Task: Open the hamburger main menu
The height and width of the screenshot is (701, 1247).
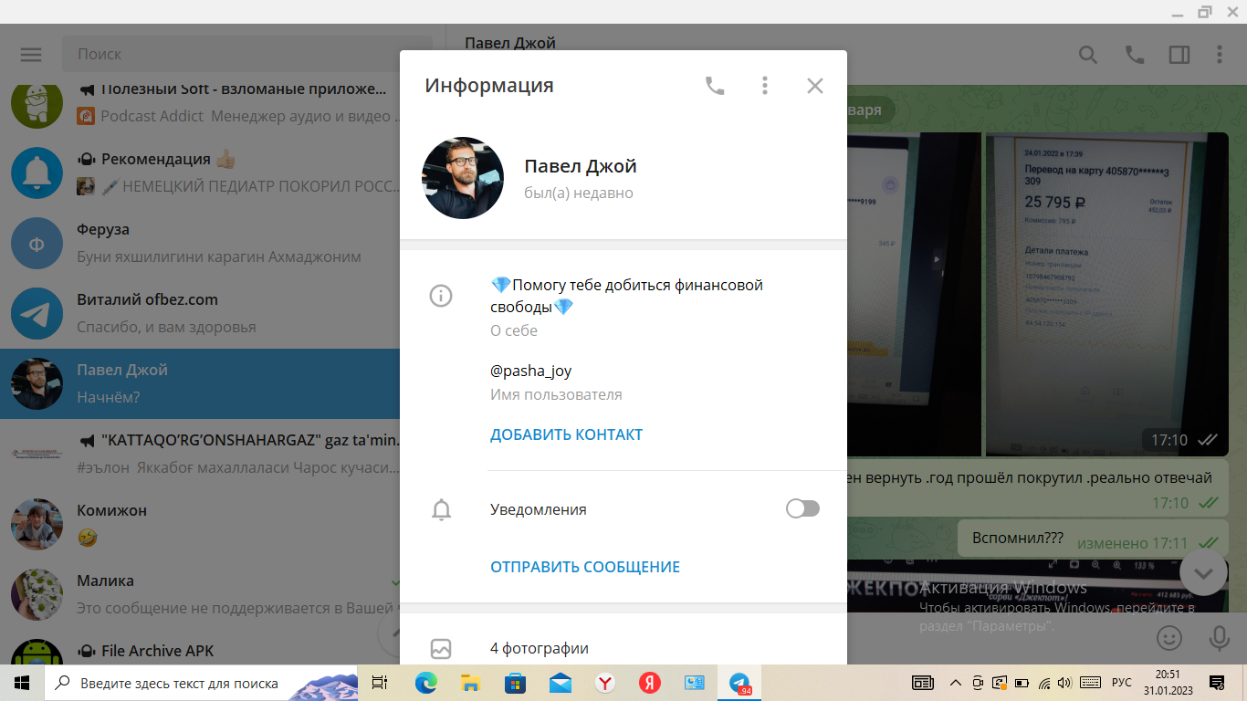Action: click(x=31, y=55)
